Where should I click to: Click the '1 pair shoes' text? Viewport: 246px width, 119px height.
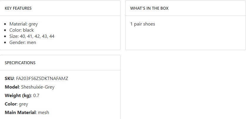point(142,24)
